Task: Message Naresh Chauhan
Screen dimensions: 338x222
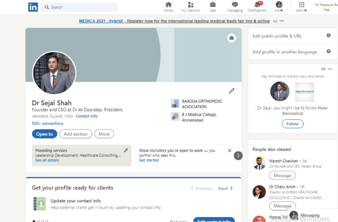Action: click(283, 176)
